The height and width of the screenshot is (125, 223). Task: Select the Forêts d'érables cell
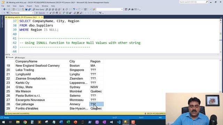[x=42, y=108]
